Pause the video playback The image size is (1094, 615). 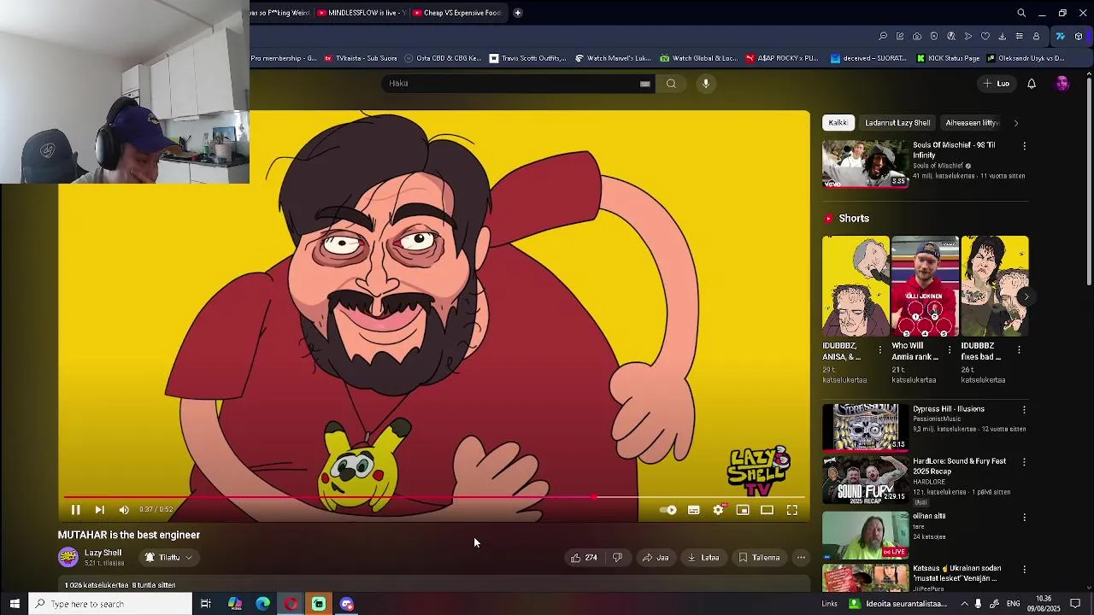(75, 510)
